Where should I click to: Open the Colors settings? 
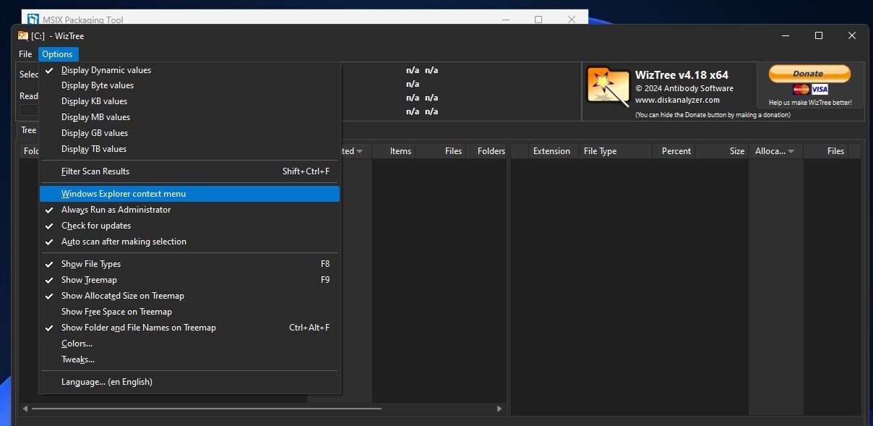point(76,343)
